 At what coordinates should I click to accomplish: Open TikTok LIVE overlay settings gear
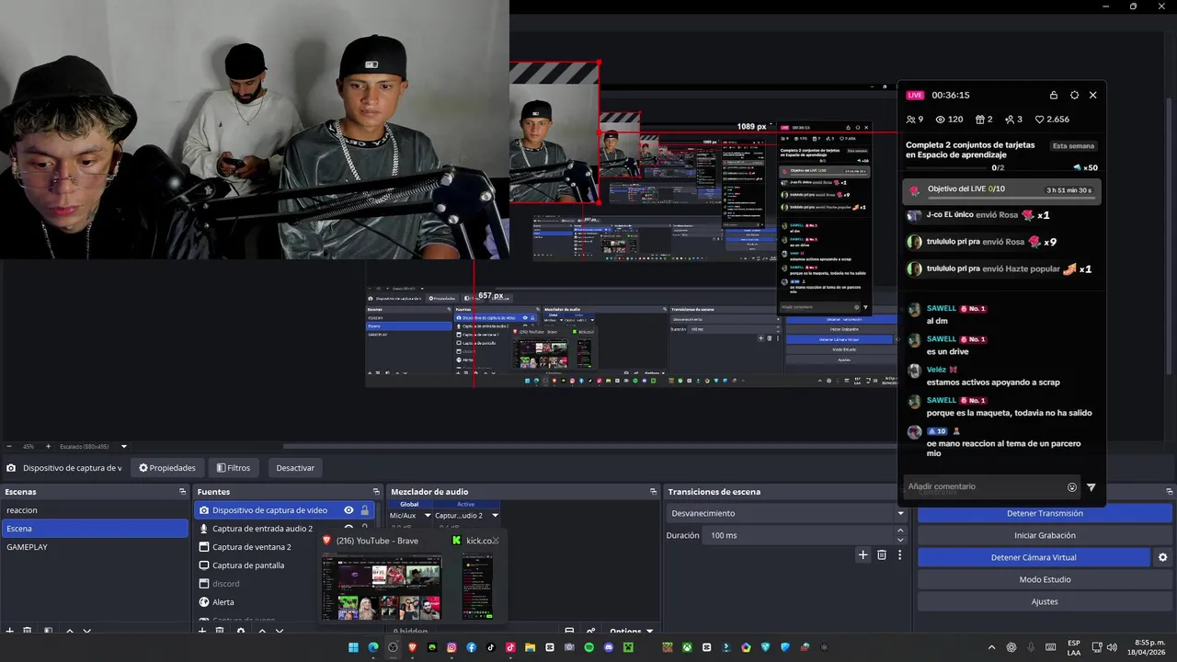[1074, 95]
